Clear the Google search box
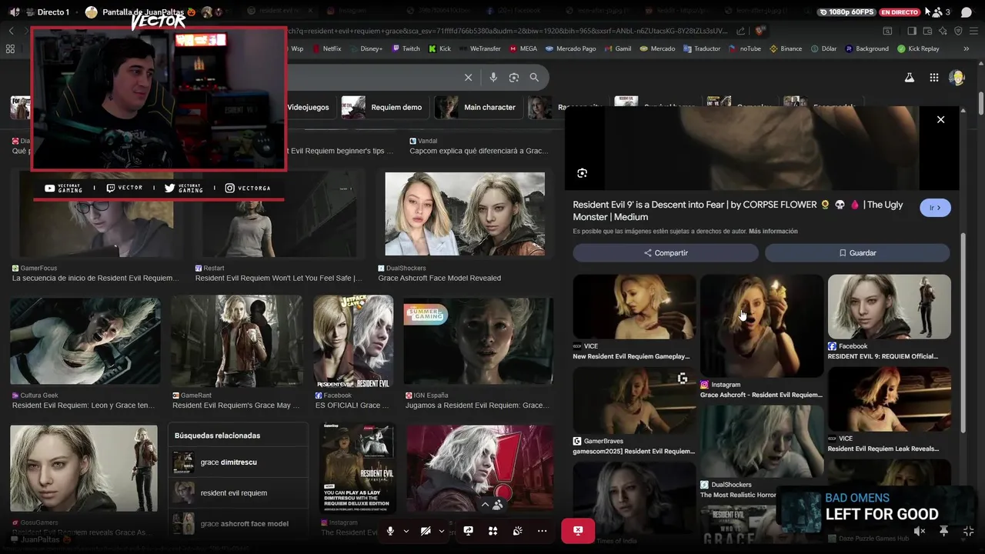 (468, 78)
